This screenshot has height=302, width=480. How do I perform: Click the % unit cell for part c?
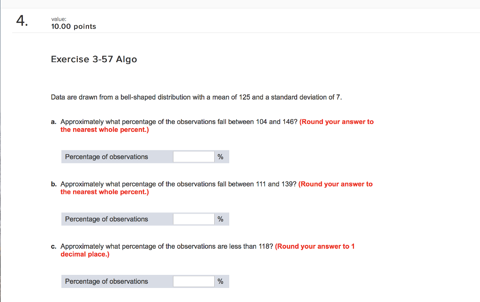pos(221,281)
